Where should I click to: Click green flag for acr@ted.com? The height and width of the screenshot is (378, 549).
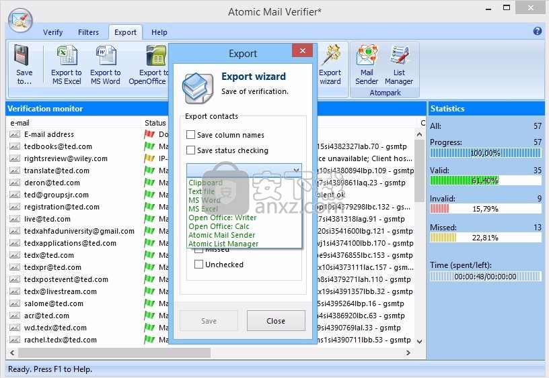click(x=149, y=316)
